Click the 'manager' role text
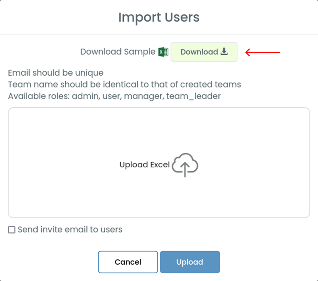318x281 pixels. (x=144, y=96)
